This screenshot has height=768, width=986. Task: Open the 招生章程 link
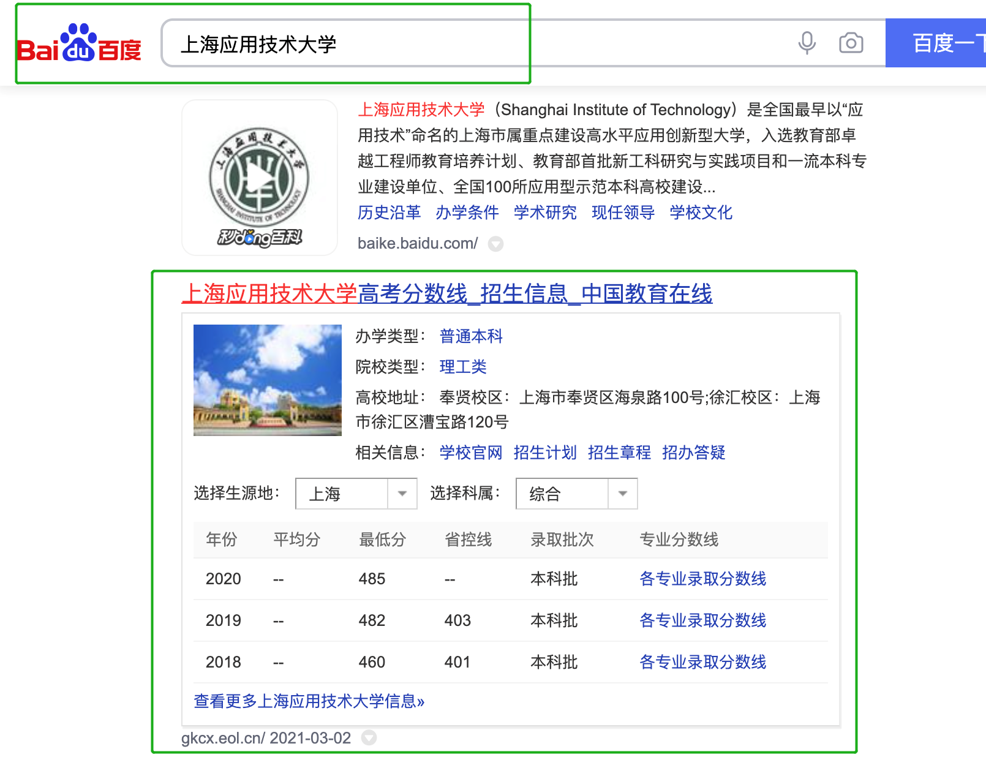619,453
